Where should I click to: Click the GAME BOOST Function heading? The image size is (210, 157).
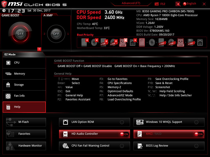point(69,61)
